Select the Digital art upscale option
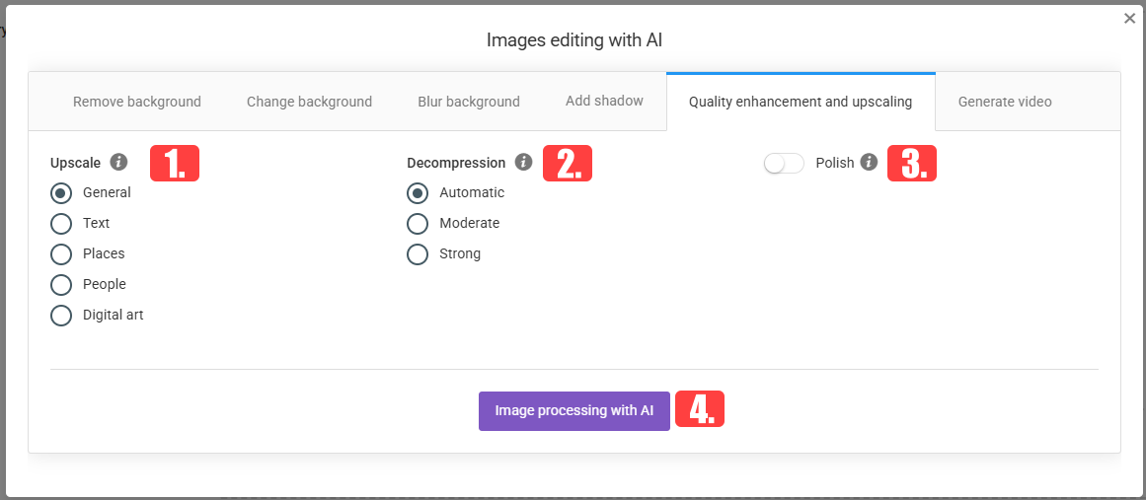This screenshot has width=1146, height=500. 61,316
